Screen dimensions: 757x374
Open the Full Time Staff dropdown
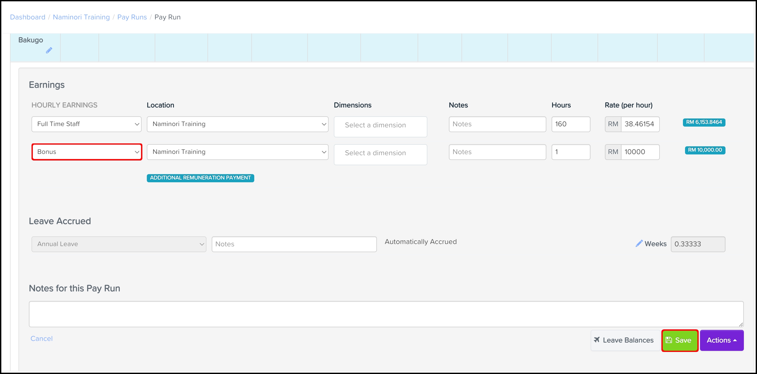(86, 124)
